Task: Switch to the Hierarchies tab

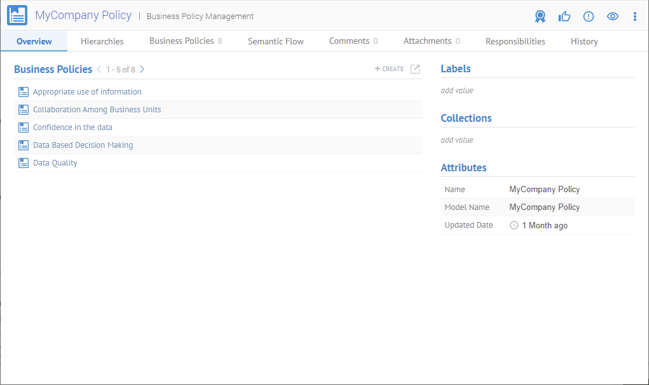Action: pyautogui.click(x=102, y=41)
